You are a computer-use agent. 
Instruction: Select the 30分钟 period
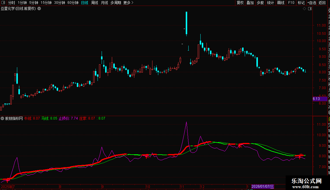(x=60, y=3)
